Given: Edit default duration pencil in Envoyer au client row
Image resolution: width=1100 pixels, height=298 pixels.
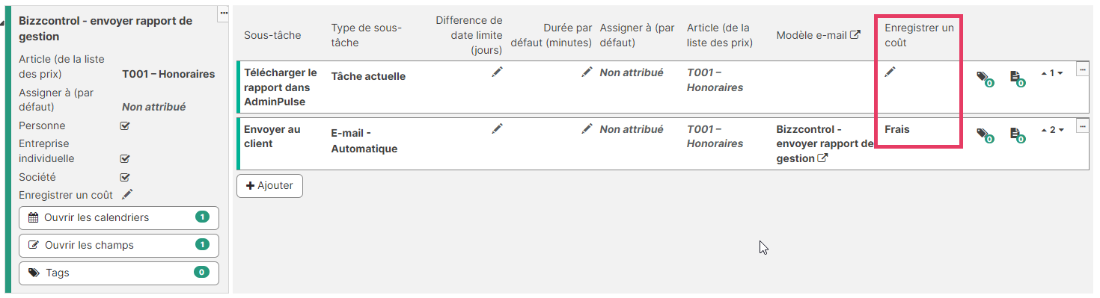Looking at the screenshot, I should point(587,128).
